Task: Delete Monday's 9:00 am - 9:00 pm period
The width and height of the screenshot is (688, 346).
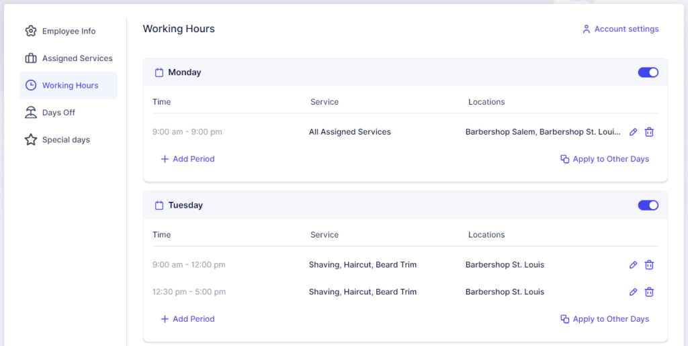Action: pyautogui.click(x=649, y=132)
